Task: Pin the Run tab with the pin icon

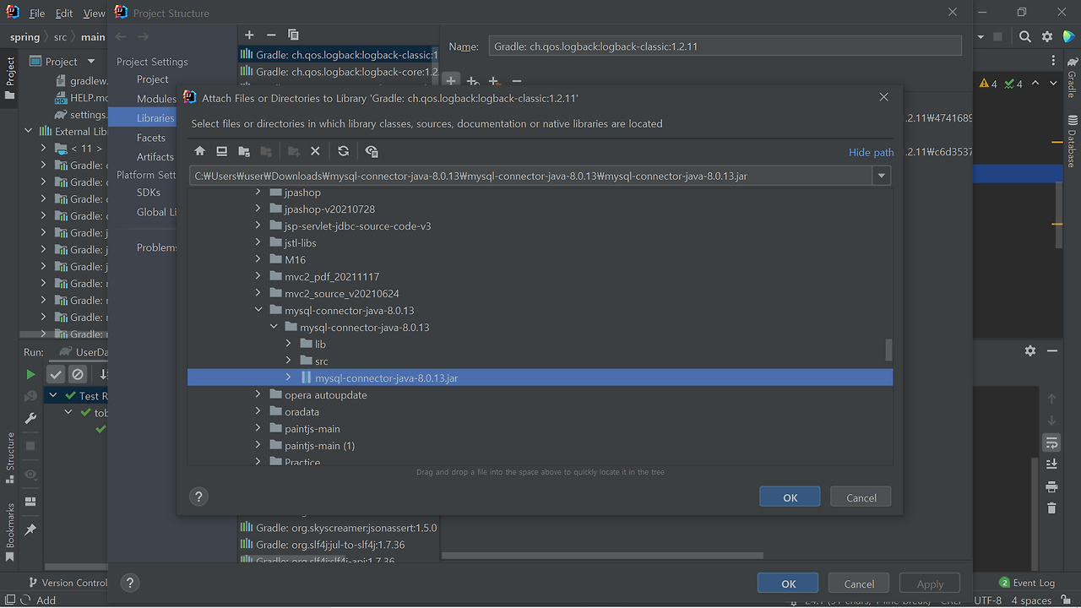Action: [30, 529]
